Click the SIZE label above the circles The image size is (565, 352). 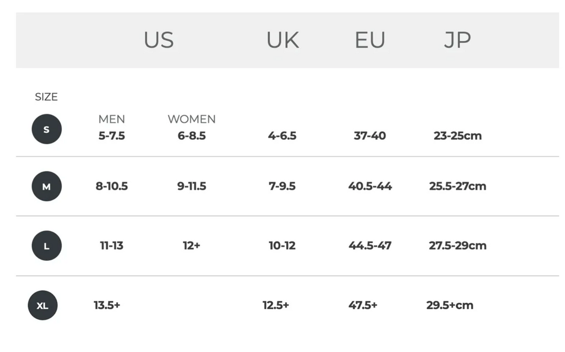coord(46,97)
